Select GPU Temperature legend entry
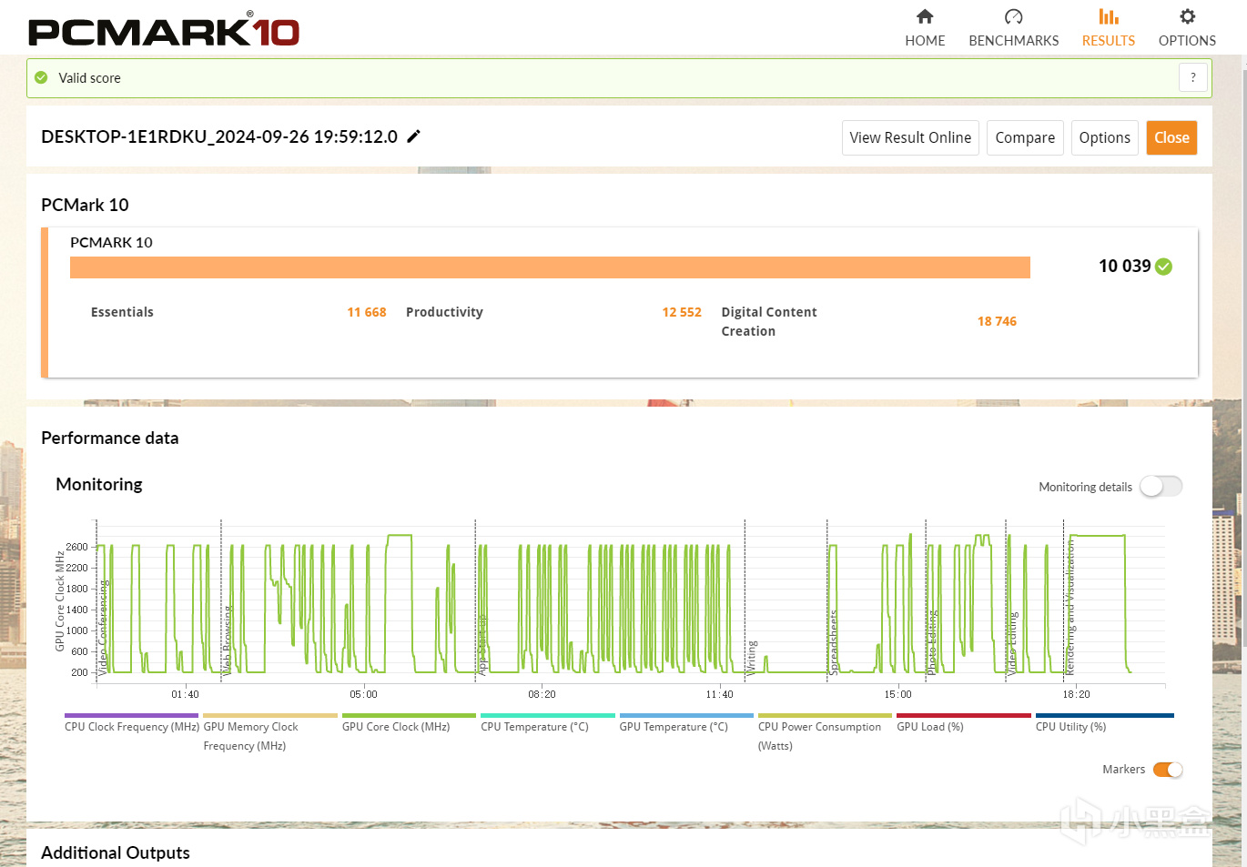1247x867 pixels. (686, 724)
